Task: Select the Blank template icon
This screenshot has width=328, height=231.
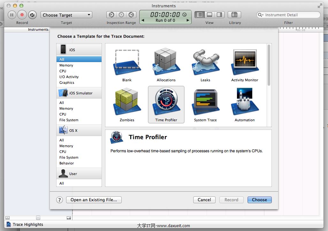Action: pyautogui.click(x=127, y=62)
